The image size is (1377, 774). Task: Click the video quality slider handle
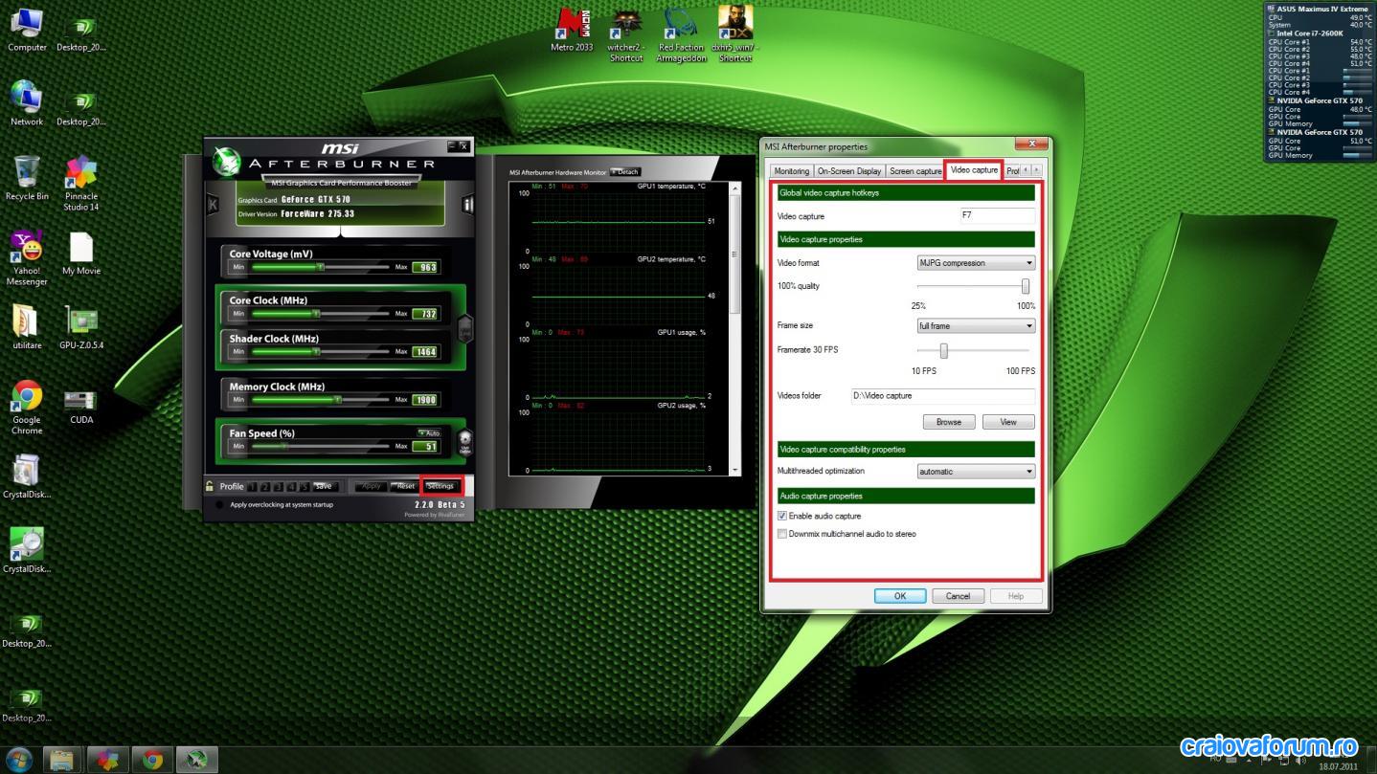tap(1026, 286)
